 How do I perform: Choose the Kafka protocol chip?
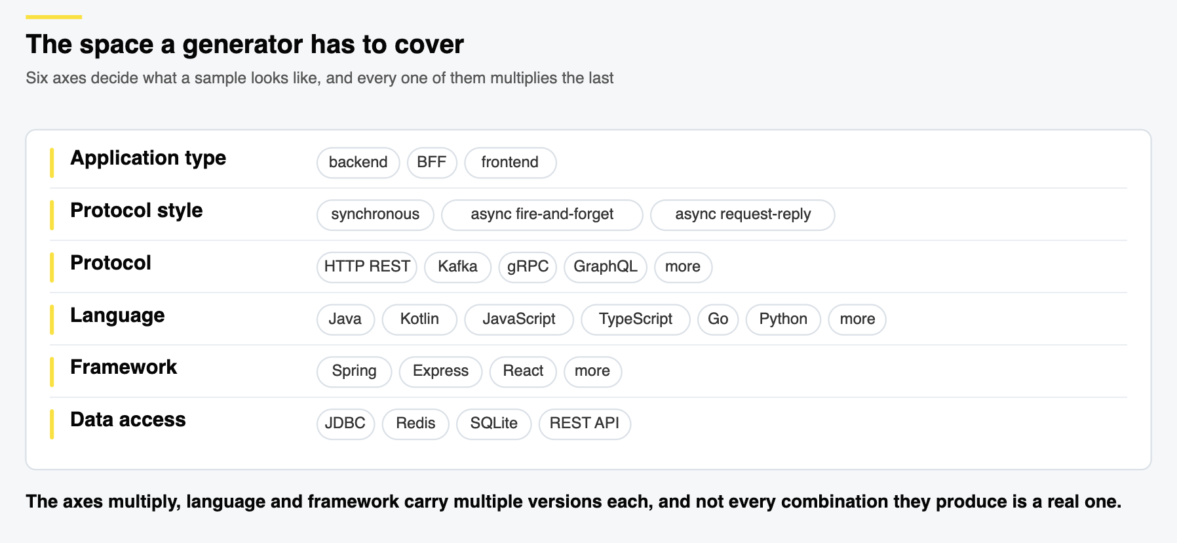pos(457,267)
